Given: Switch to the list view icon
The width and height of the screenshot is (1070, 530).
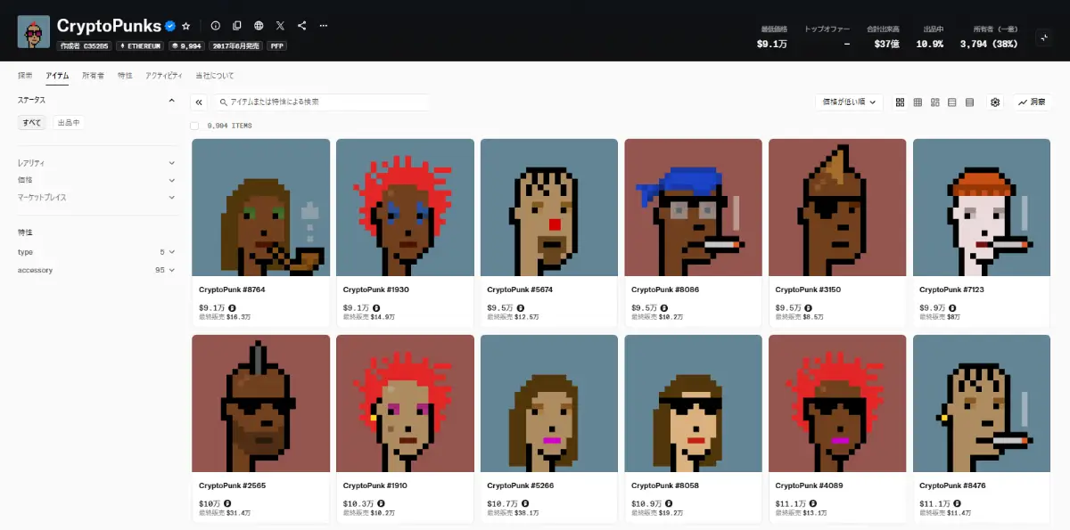Looking at the screenshot, I should (x=952, y=102).
